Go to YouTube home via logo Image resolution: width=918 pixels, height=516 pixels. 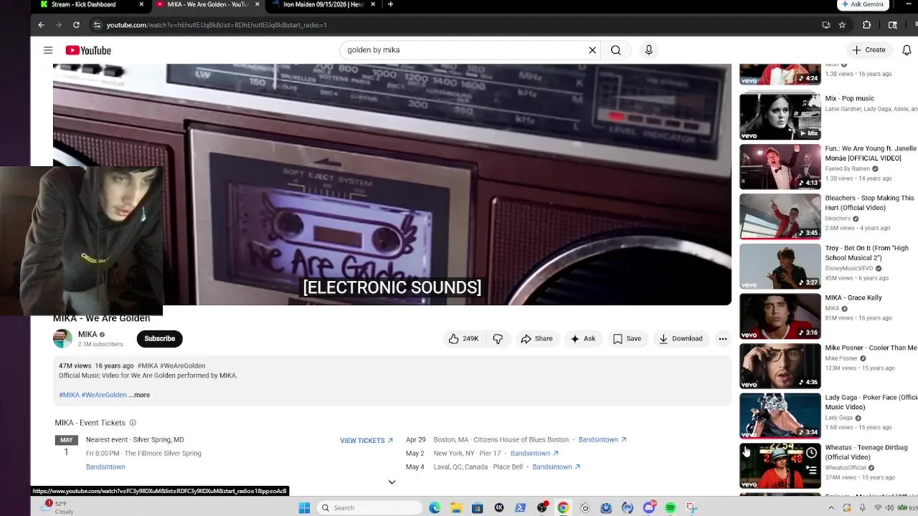point(88,50)
